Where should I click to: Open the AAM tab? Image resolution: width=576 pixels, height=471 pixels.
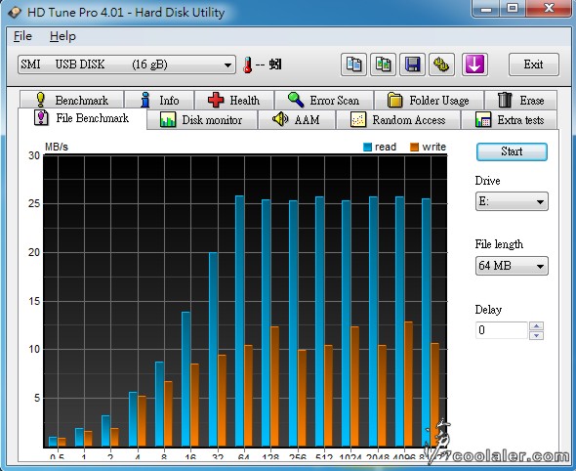click(297, 120)
